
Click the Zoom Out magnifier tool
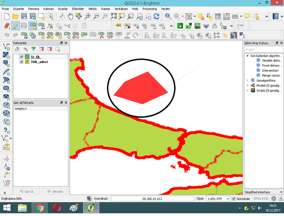click(96, 16)
